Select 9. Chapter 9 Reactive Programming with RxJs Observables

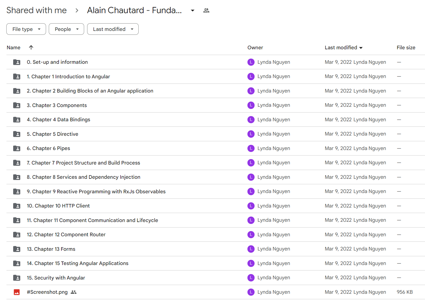click(96, 192)
